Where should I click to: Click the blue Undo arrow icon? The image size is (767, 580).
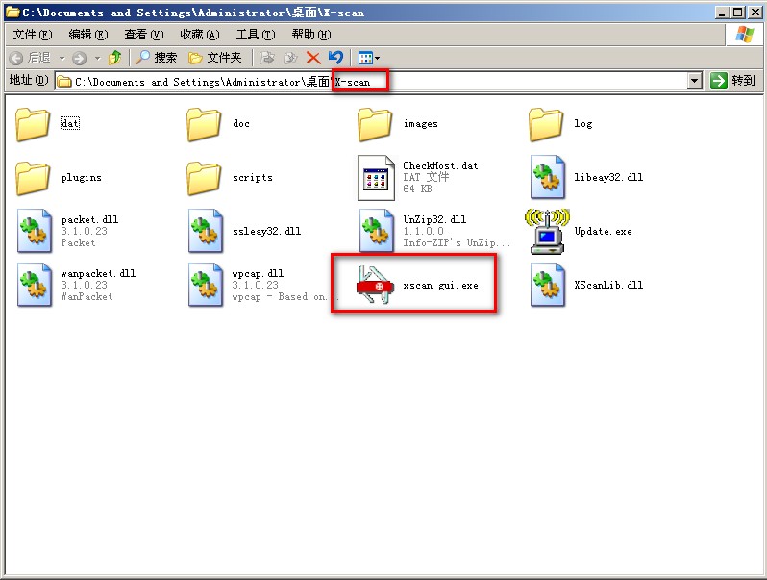click(336, 58)
